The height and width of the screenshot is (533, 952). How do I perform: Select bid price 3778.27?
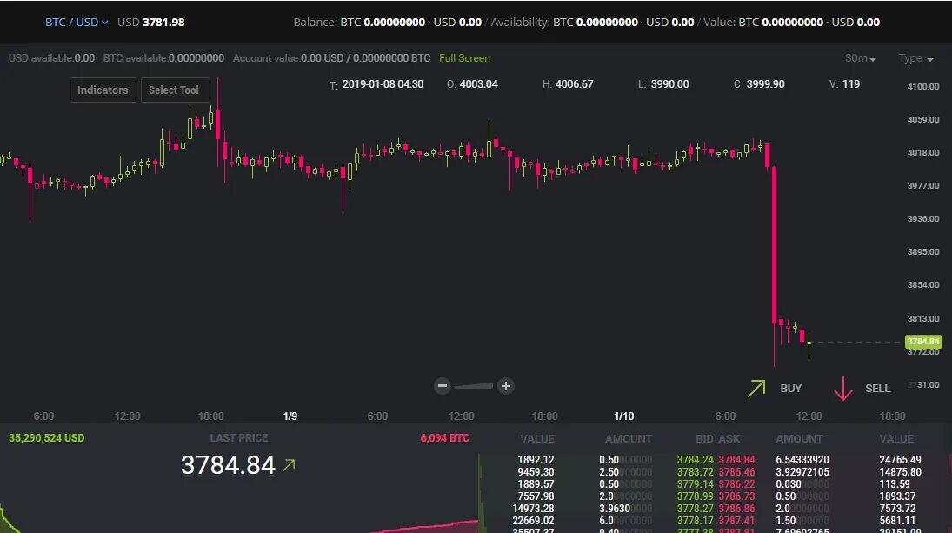pos(696,509)
